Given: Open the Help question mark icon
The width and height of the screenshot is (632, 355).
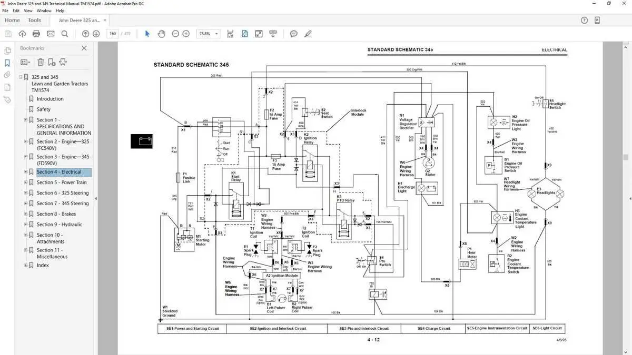Looking at the screenshot, I should pyautogui.click(x=584, y=20).
